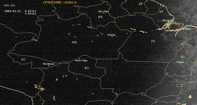Click the Palmas city marker dot
The image size is (197, 105).
[181, 64]
